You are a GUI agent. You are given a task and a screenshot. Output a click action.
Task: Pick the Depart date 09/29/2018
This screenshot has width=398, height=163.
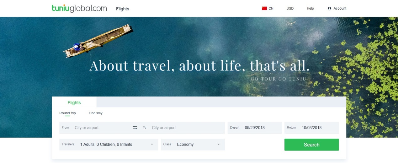click(255, 128)
